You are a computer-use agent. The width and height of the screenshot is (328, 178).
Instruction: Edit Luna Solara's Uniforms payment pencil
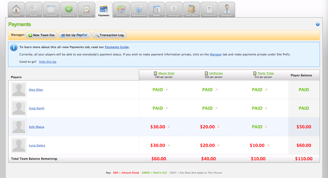[x=219, y=145]
